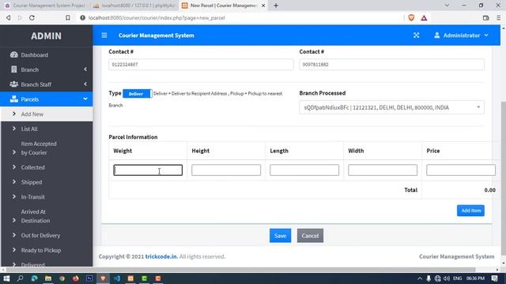Screen dimensions: 506x284
Task: Click the Parcels boxes icon
Action: (x=14, y=99)
